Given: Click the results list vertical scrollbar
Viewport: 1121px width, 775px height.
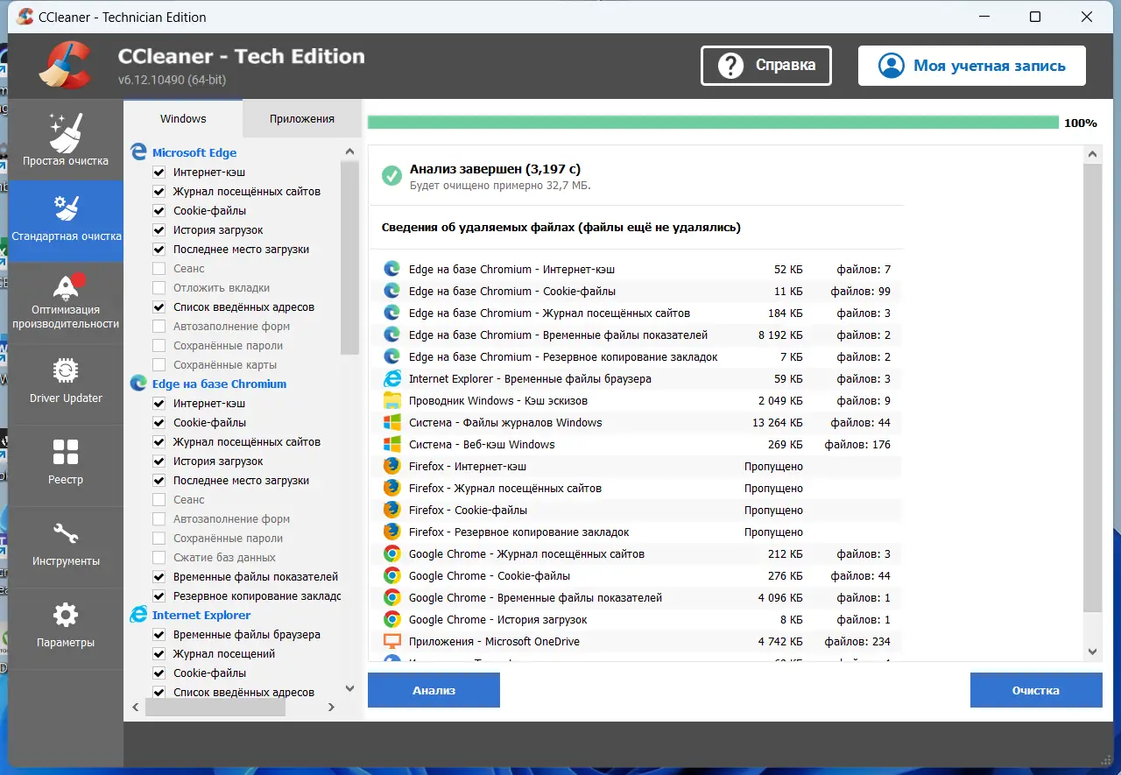Looking at the screenshot, I should (1092, 388).
